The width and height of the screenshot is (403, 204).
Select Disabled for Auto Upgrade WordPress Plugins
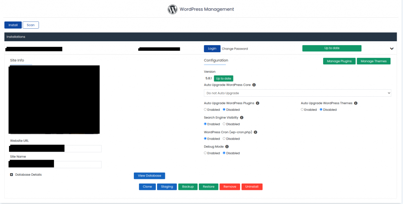[224, 110]
